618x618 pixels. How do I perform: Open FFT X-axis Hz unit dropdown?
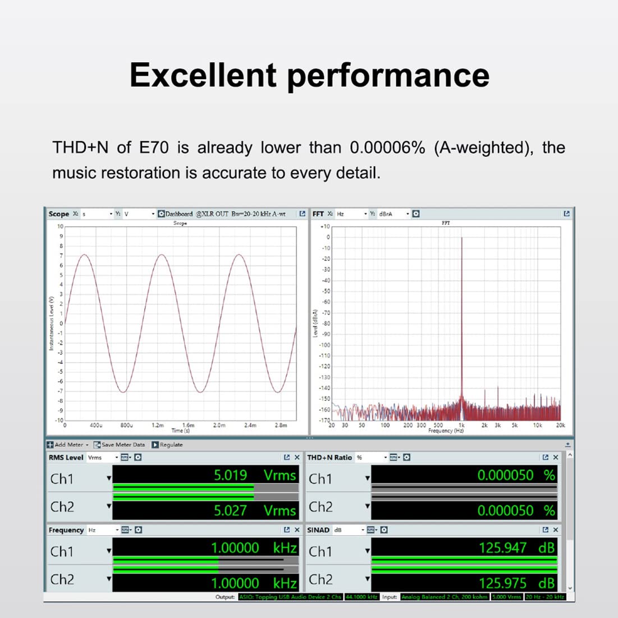coord(351,214)
